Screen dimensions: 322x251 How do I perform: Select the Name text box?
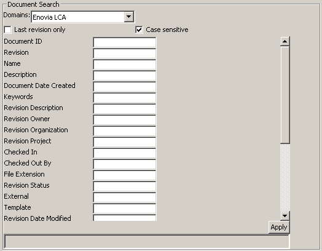click(125, 65)
